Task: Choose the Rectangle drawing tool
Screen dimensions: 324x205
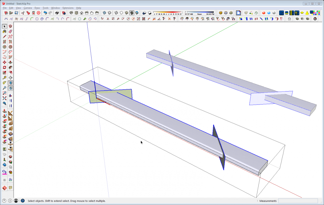Action: 4,42
